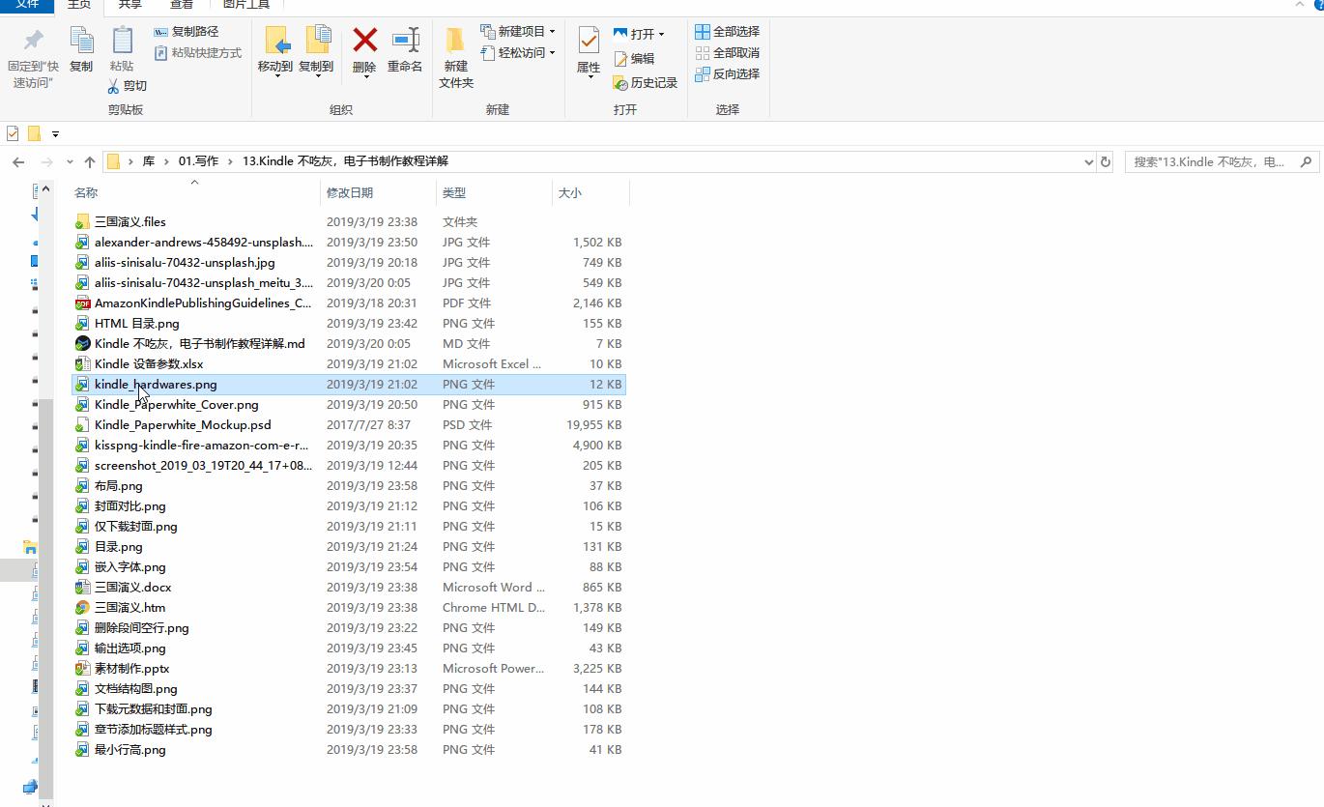Select file aliis-sinisalu-70432-unsplash.jpg by name
Image resolution: width=1324 pixels, height=807 pixels.
pyautogui.click(x=185, y=263)
